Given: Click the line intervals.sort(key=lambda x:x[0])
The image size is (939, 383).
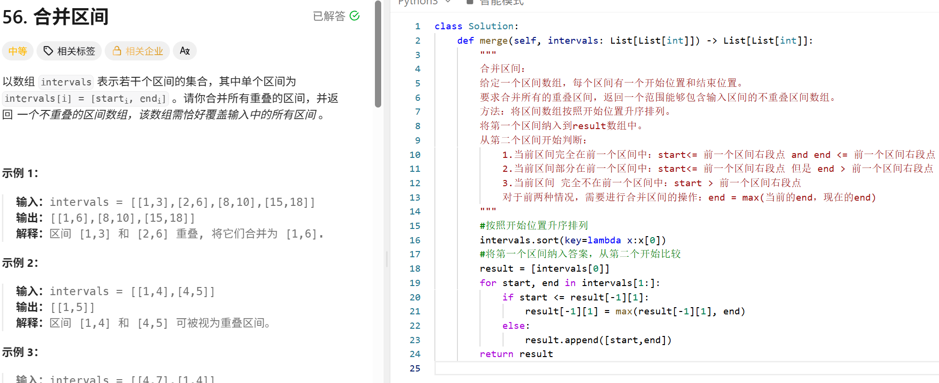Looking at the screenshot, I should point(573,240).
